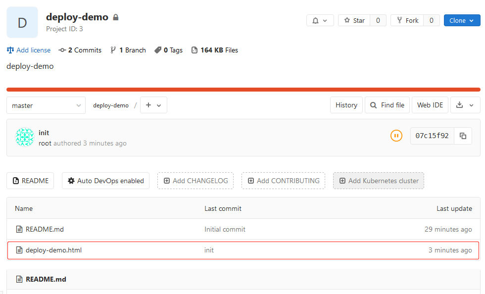The height and width of the screenshot is (294, 485).
Task: Click the download source code icon
Action: click(x=465, y=105)
